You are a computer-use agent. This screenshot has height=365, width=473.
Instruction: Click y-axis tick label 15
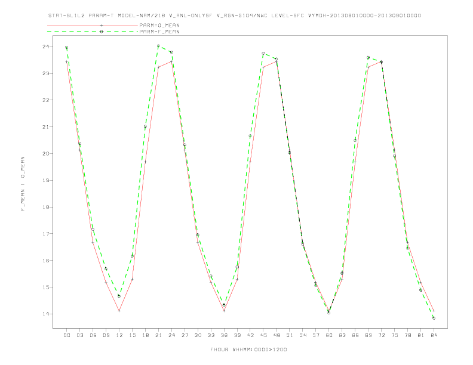click(x=46, y=287)
